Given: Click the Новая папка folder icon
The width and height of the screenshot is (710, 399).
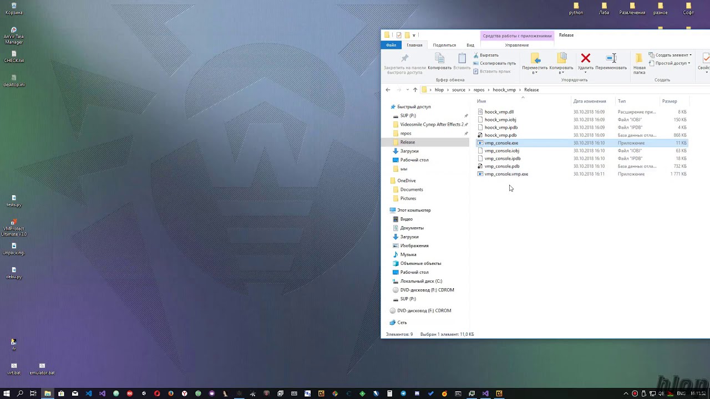Looking at the screenshot, I should point(639,59).
